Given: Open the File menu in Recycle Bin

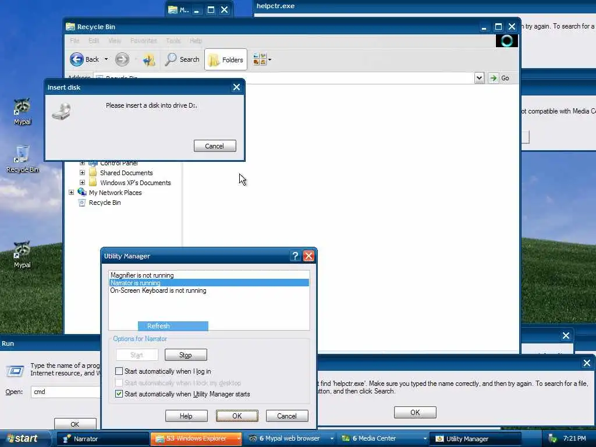Looking at the screenshot, I should click(74, 41).
